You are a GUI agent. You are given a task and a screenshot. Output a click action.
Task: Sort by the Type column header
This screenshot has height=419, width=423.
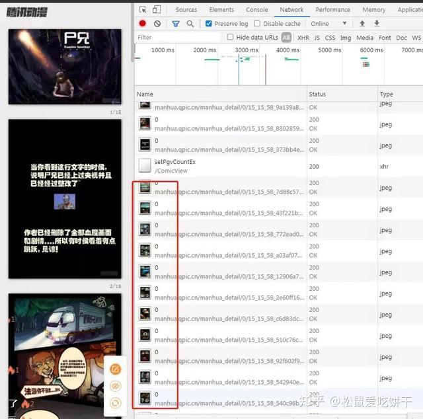401,94
